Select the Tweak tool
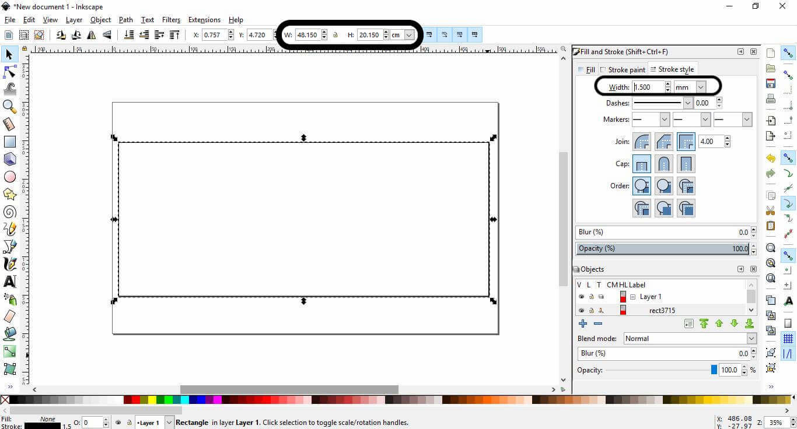 9,89
